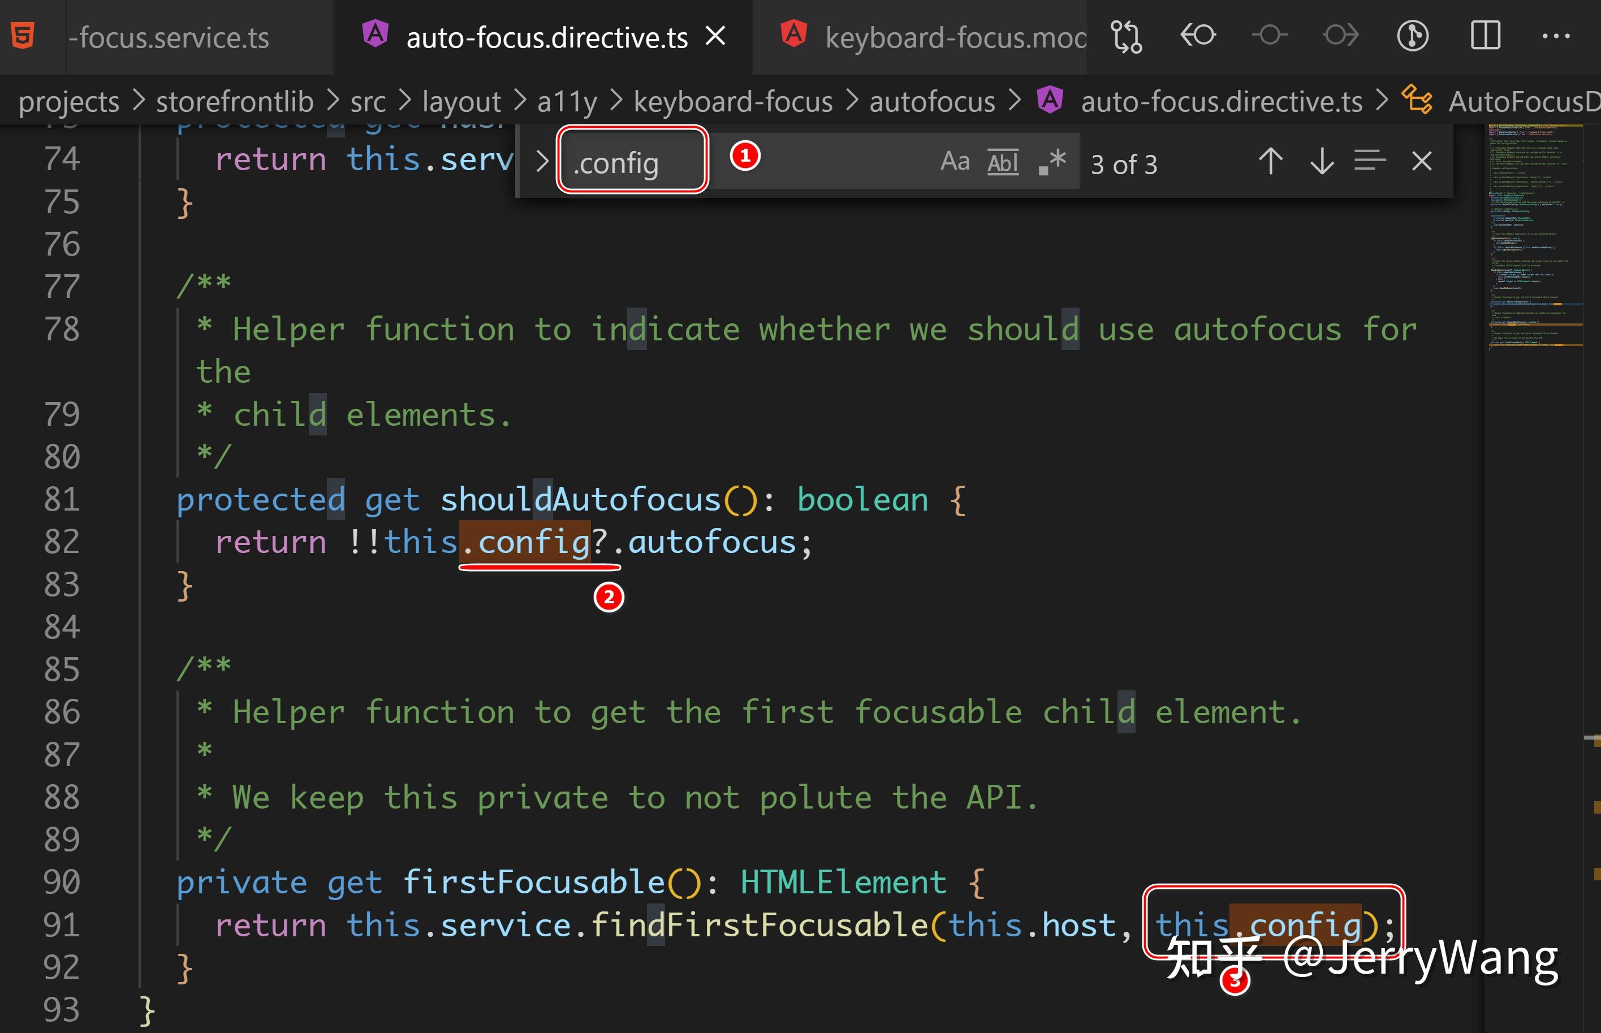Split the editor with the split icon
This screenshot has height=1033, width=1601.
pyautogui.click(x=1485, y=36)
